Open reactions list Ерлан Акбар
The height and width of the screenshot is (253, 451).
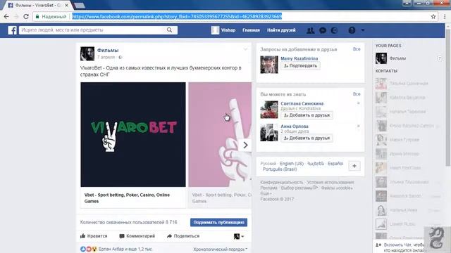coord(125,249)
